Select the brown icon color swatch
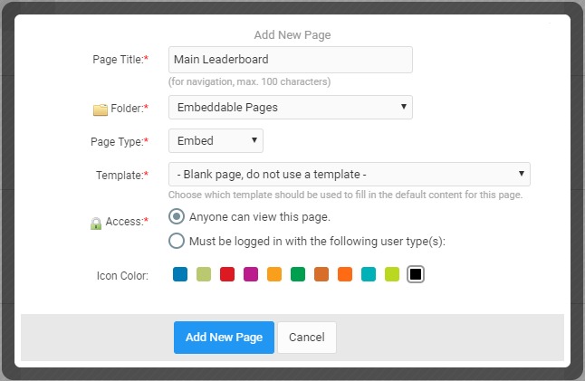The height and width of the screenshot is (381, 585). [321, 274]
